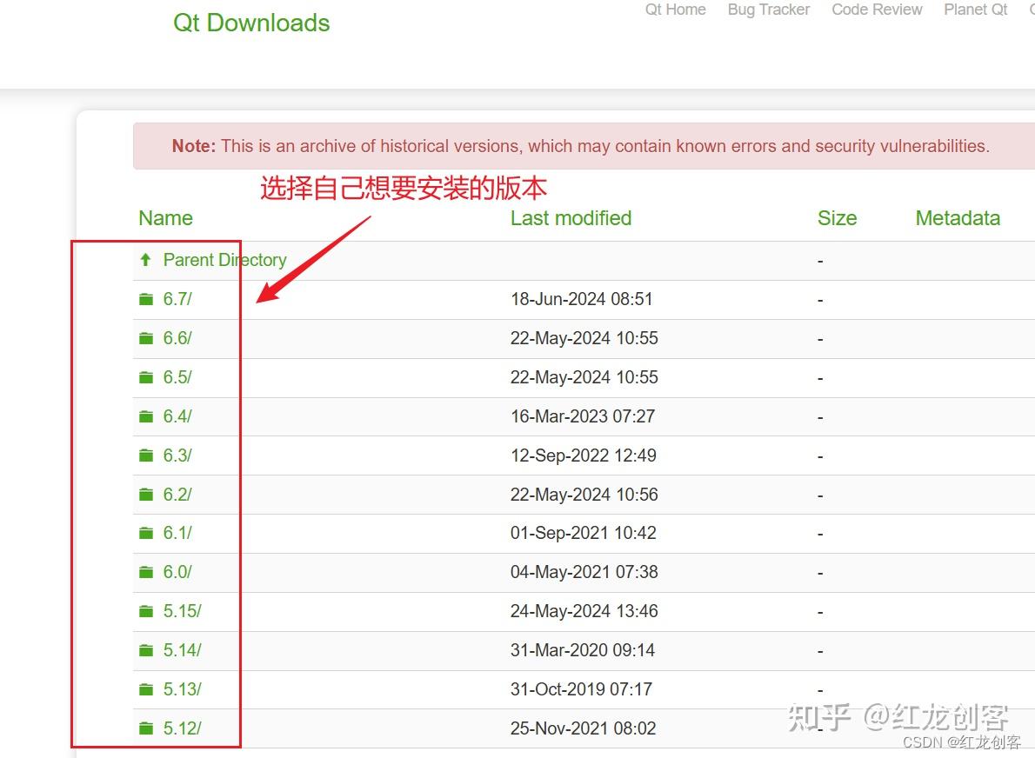Go to Code Review
1035x758 pixels.
click(876, 10)
